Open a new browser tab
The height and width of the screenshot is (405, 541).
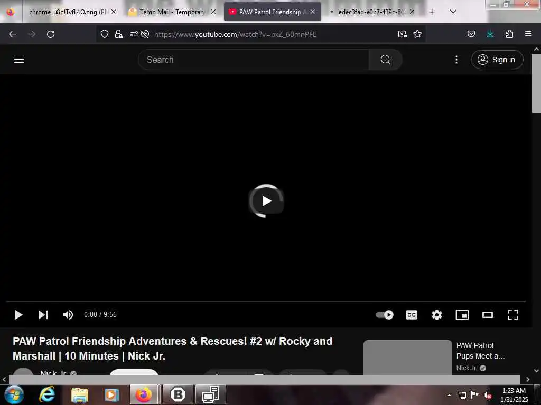[x=432, y=12]
